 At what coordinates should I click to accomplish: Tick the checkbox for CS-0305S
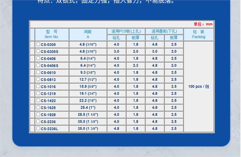[38, 51]
